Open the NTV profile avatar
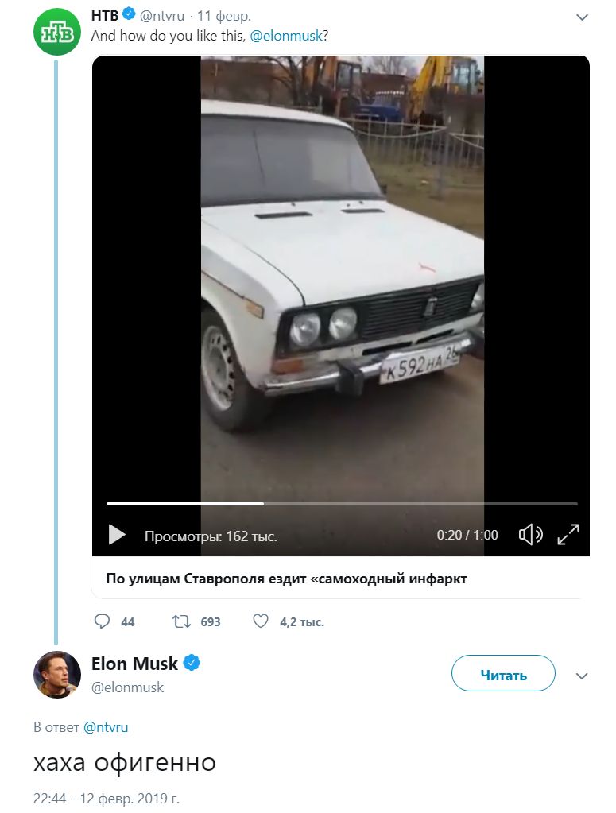This screenshot has height=813, width=616. pyautogui.click(x=57, y=32)
